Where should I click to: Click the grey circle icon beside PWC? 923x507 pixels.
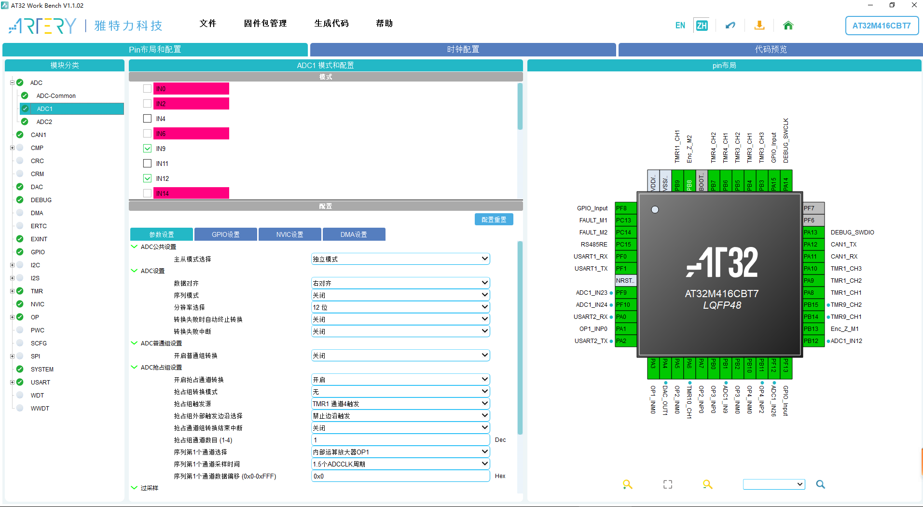[20, 330]
